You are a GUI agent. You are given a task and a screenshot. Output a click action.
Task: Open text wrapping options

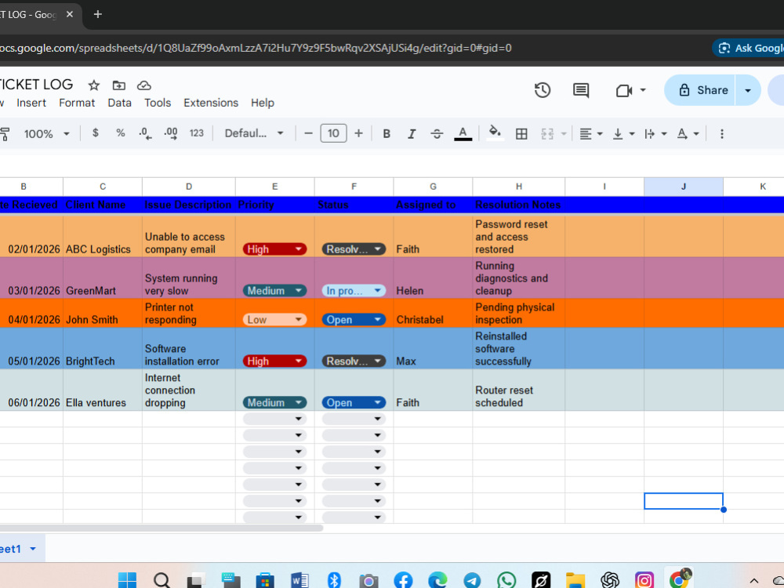(x=655, y=133)
